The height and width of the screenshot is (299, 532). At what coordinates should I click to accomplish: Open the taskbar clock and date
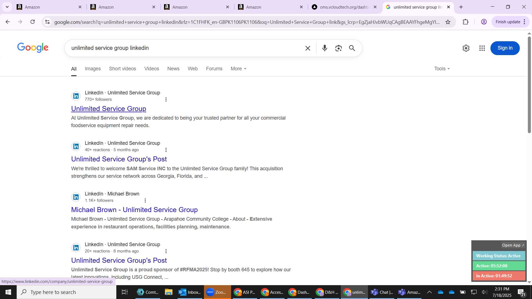click(502, 292)
